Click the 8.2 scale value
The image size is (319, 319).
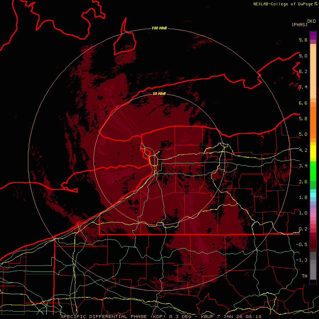pos(303,71)
